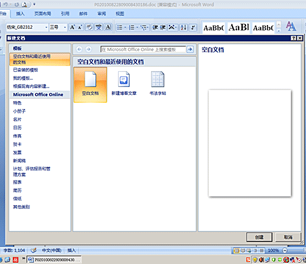
Task: Click the 取消 cancel button
Action: point(288,237)
